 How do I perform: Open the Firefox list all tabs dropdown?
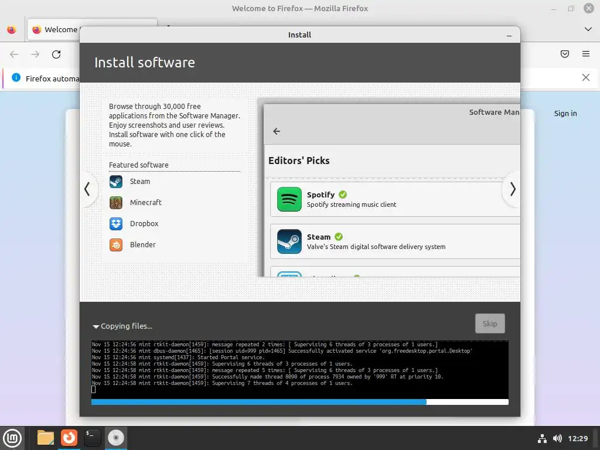588,29
